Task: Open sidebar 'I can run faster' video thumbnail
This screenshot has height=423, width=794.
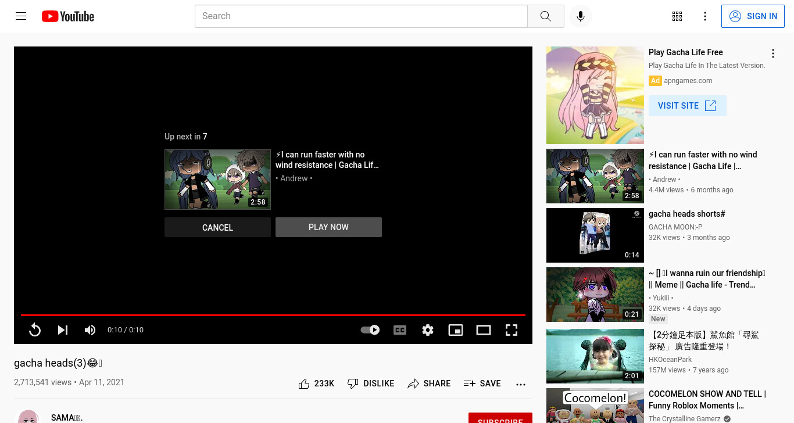Action: [x=595, y=177]
